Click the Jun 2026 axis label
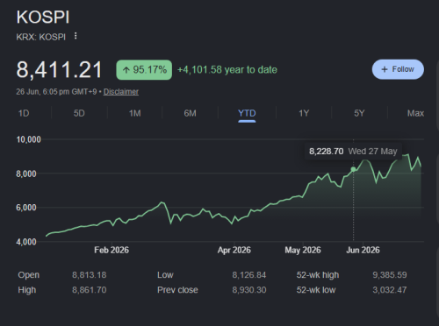 [363, 250]
